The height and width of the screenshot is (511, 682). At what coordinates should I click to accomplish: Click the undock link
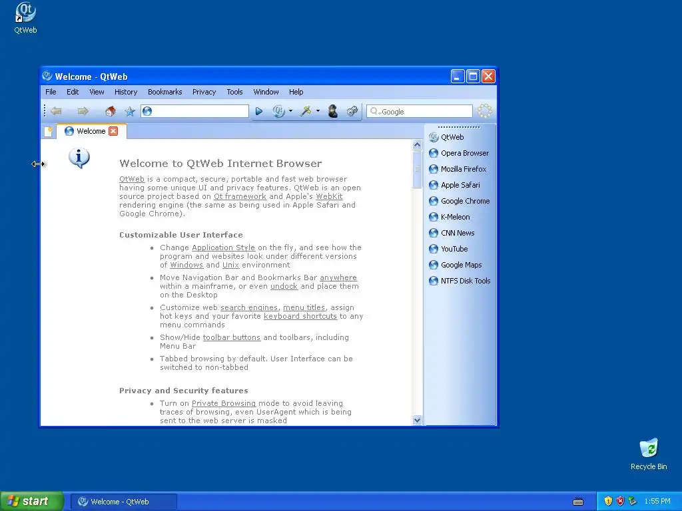coord(284,286)
